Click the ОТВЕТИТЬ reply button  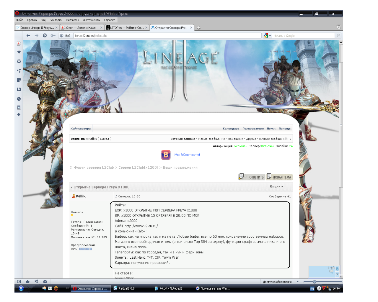pyautogui.click(x=251, y=177)
